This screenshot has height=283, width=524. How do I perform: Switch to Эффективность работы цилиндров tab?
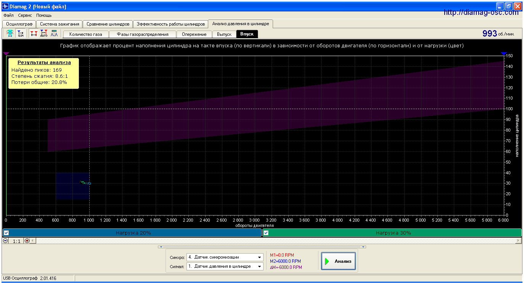click(x=171, y=24)
